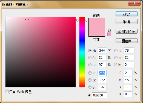
Task: Select the H hue radio button
Action: click(90, 51)
